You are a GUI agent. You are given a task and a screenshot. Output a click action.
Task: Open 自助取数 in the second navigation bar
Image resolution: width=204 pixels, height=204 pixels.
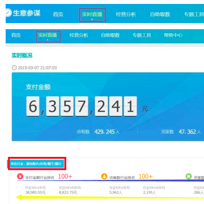point(110,35)
